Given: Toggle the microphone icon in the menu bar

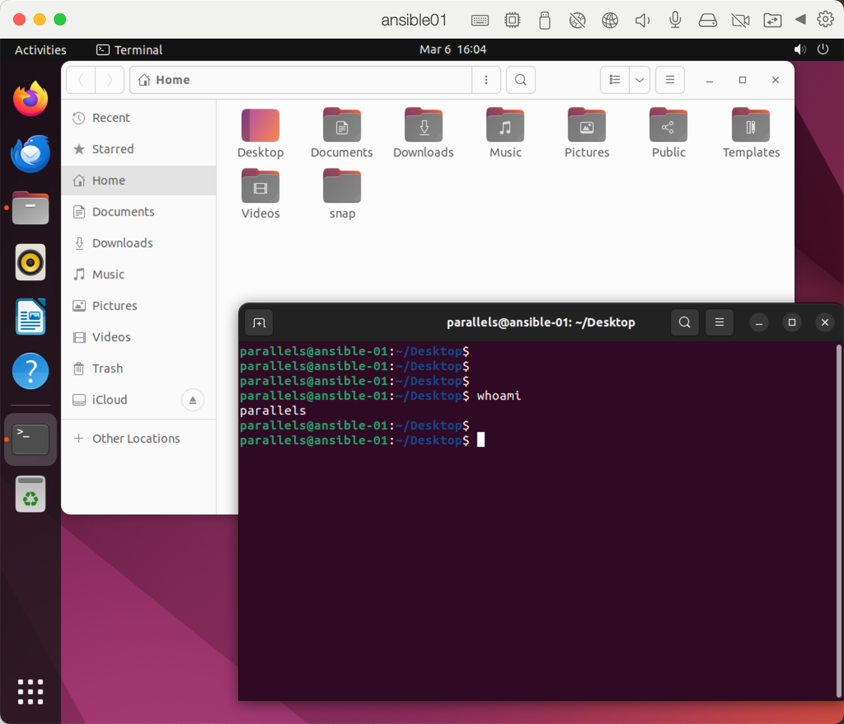Looking at the screenshot, I should (674, 20).
